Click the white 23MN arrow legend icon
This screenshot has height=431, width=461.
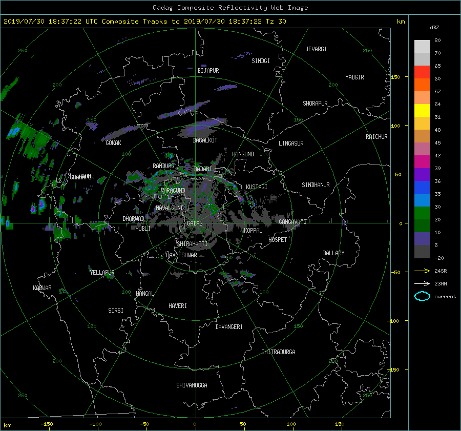(x=422, y=284)
